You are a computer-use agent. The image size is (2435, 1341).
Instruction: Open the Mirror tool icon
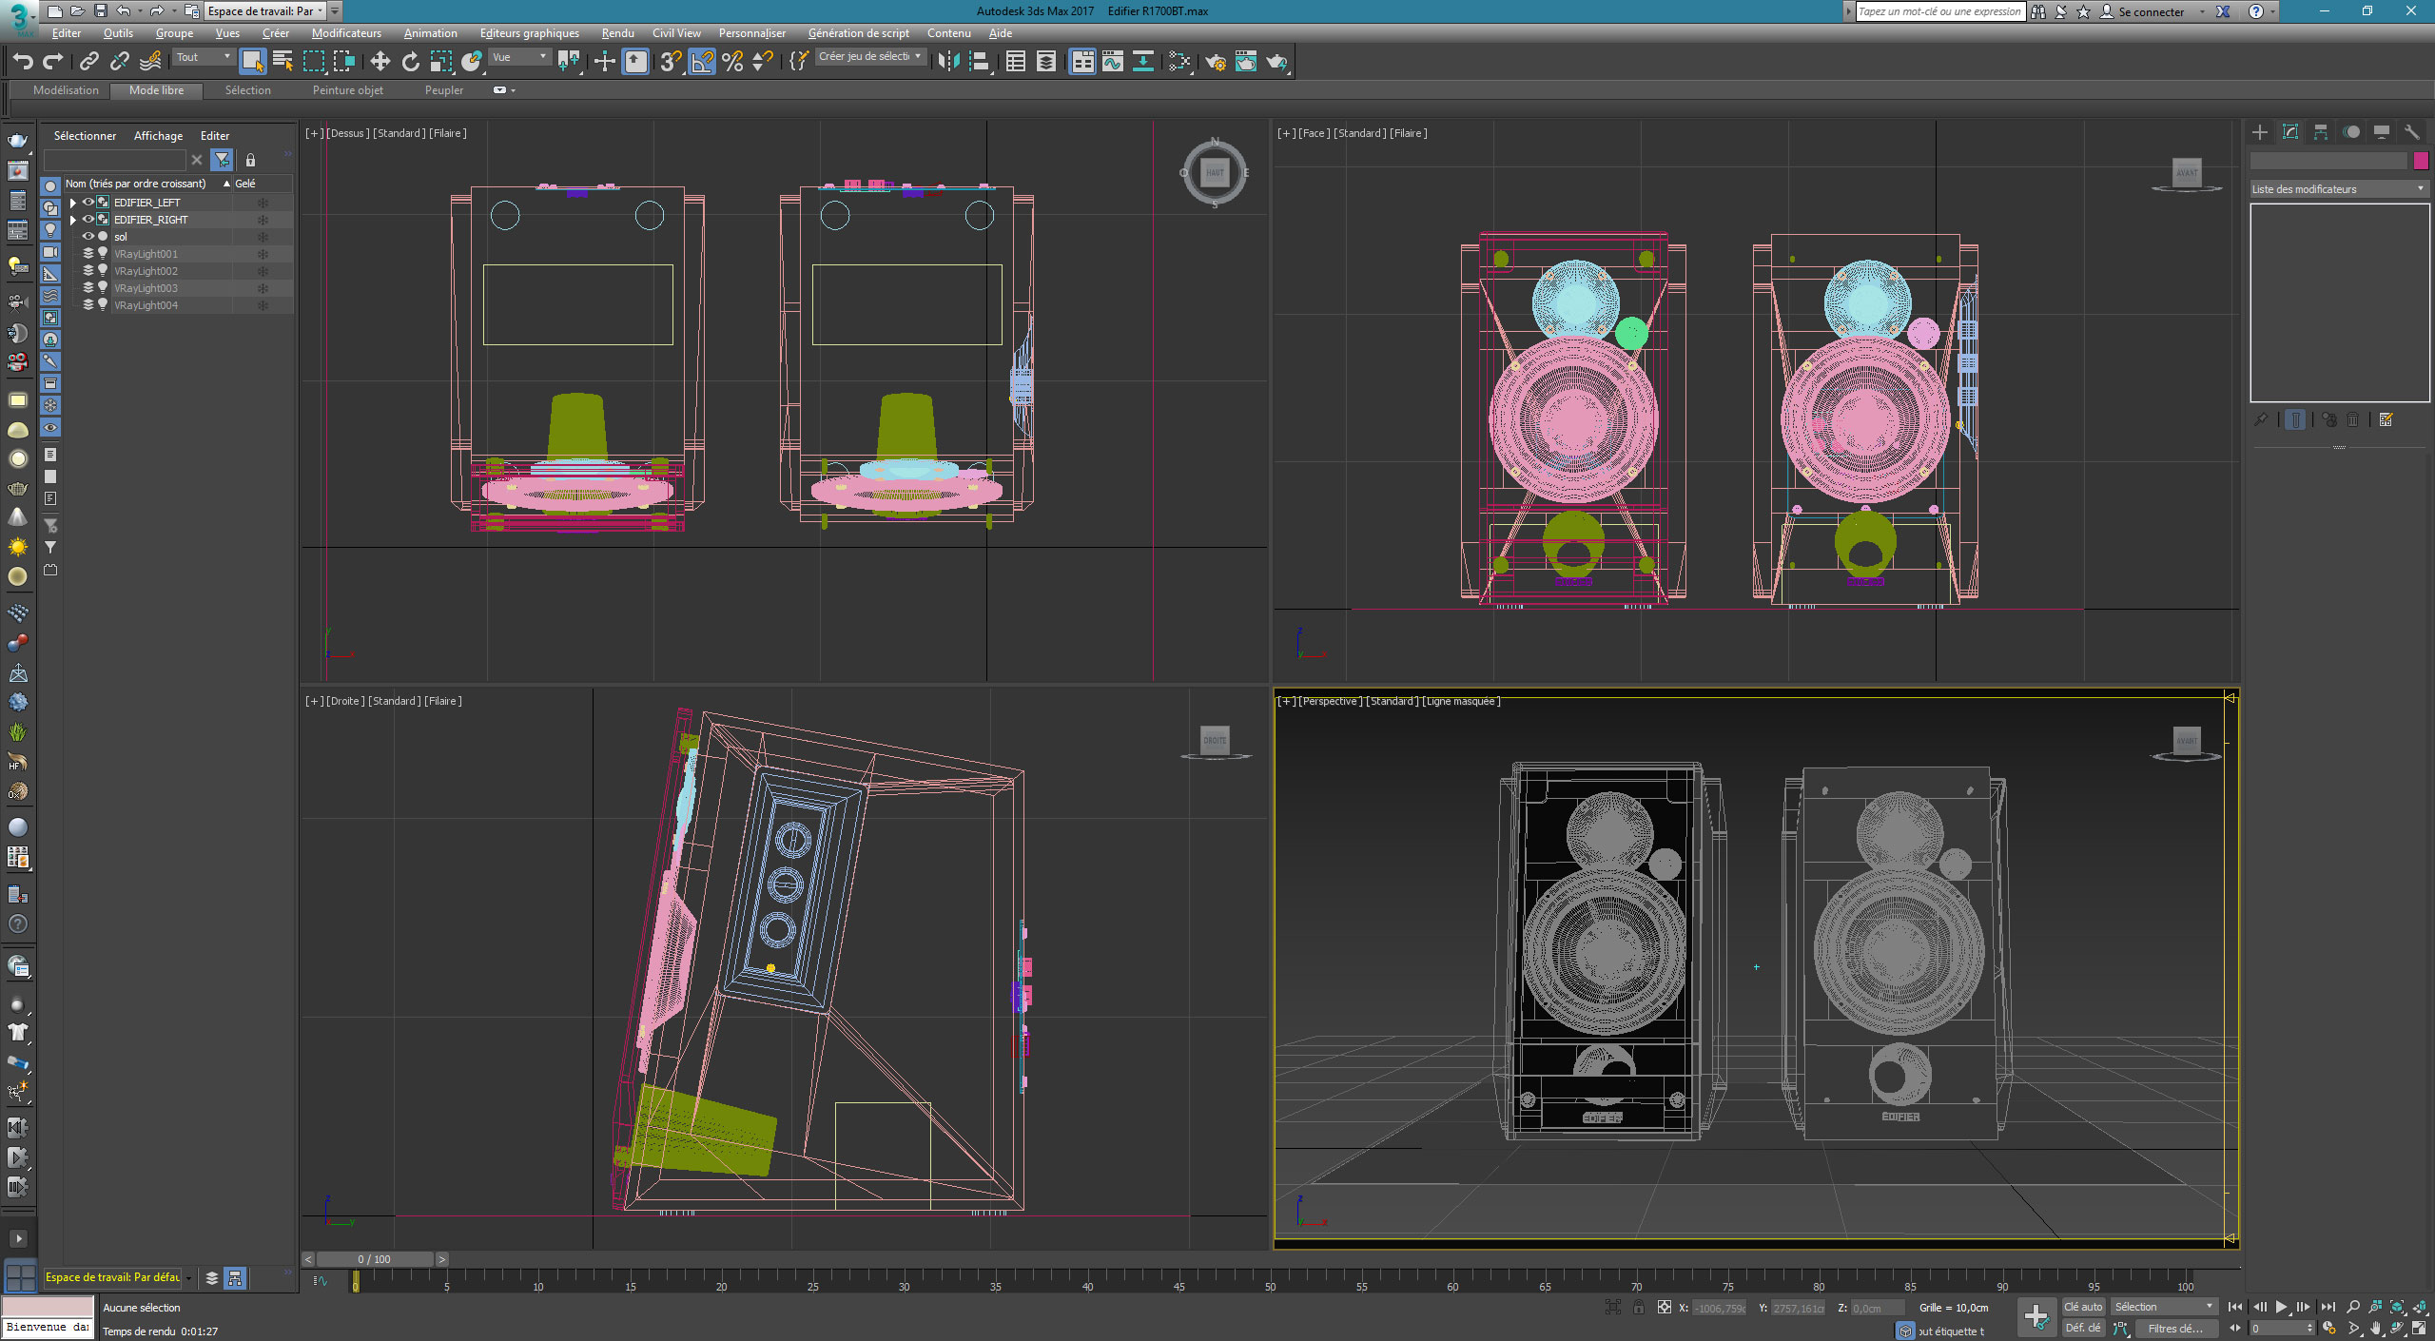(948, 62)
